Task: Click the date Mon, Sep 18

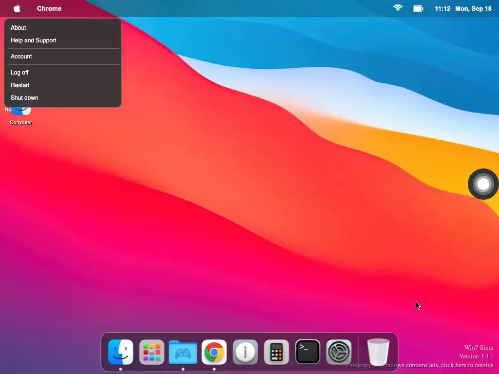Action: tap(473, 9)
